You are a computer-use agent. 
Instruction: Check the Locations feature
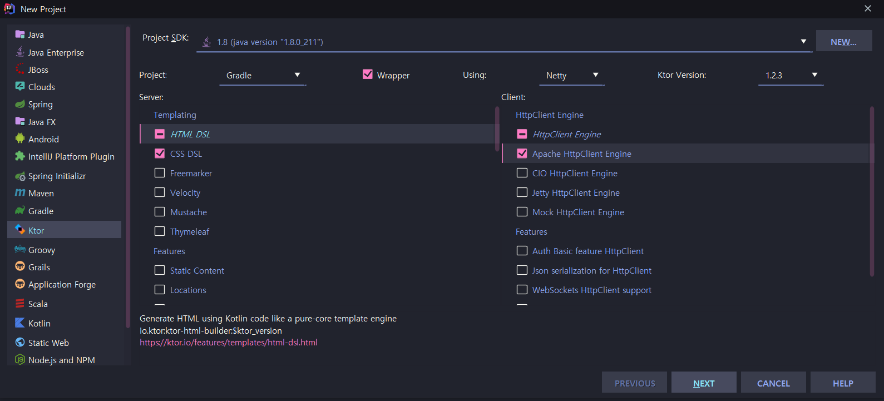point(160,290)
